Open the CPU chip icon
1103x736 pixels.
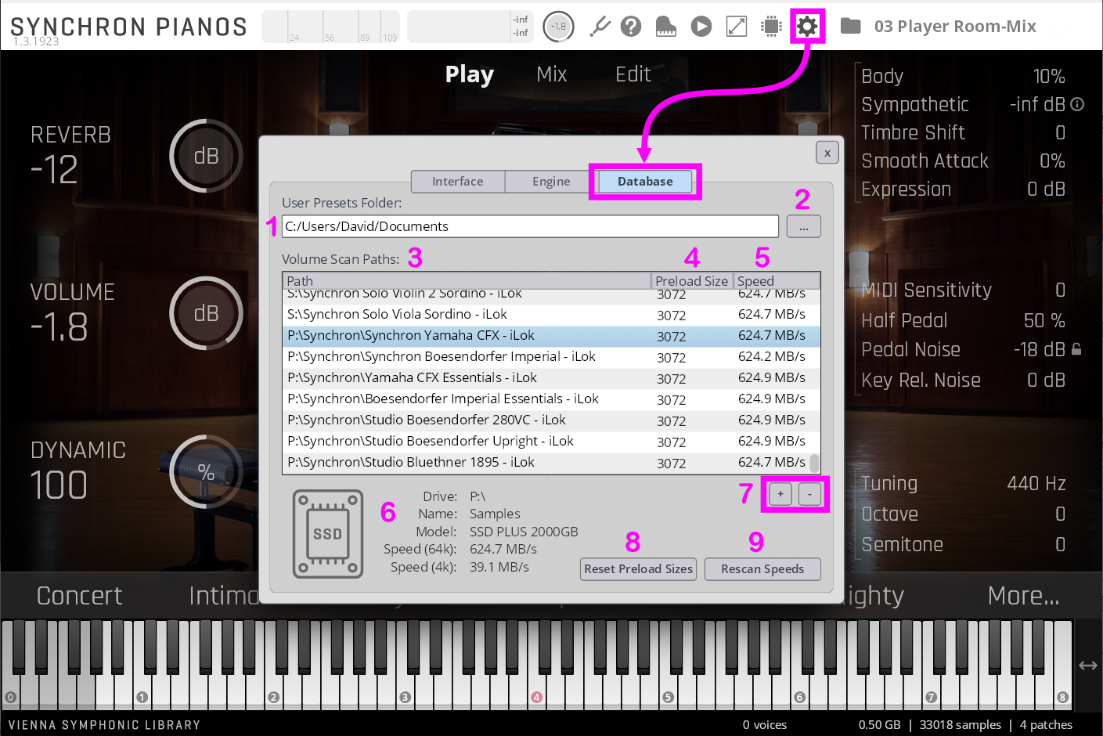(x=772, y=27)
